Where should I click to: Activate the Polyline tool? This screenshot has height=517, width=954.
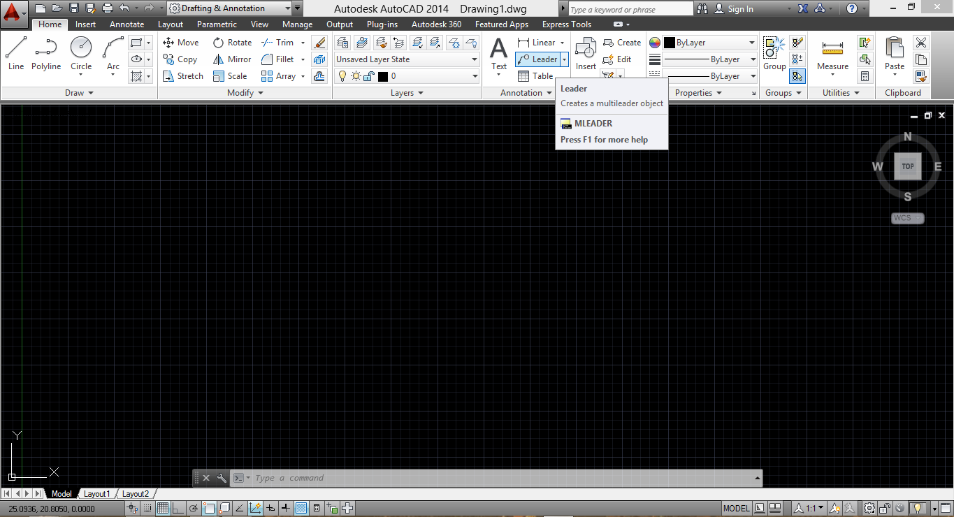[x=46, y=52]
